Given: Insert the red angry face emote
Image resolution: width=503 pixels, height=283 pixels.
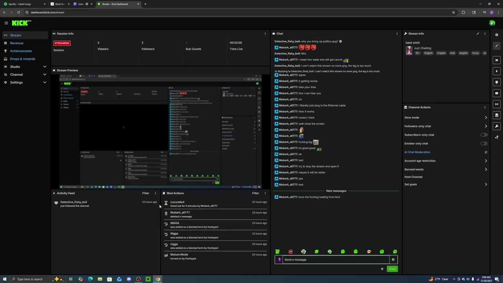Looking at the screenshot, I should tap(290, 252).
